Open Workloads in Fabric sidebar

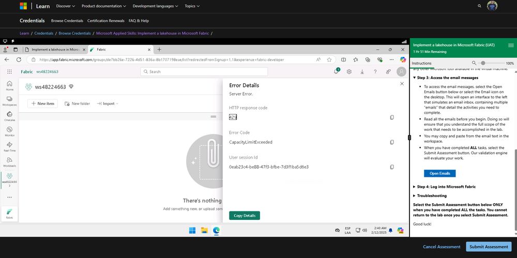[9, 162]
